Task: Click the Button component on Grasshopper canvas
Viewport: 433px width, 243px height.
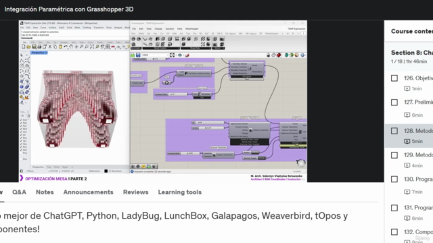Action: [251, 153]
